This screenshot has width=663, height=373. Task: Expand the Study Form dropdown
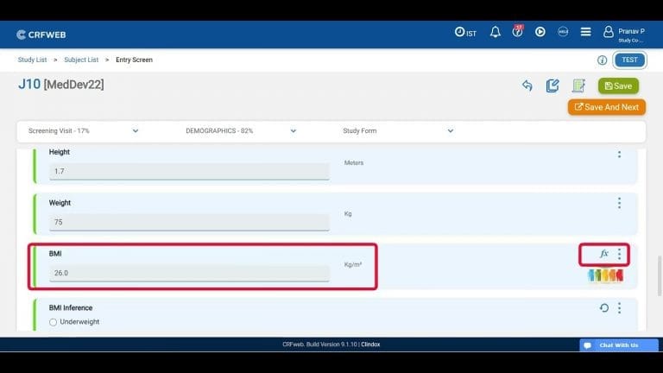pos(450,131)
